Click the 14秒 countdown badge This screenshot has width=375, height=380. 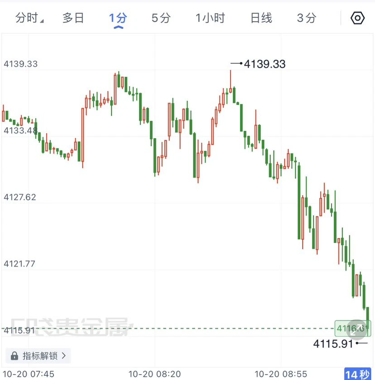click(x=357, y=374)
